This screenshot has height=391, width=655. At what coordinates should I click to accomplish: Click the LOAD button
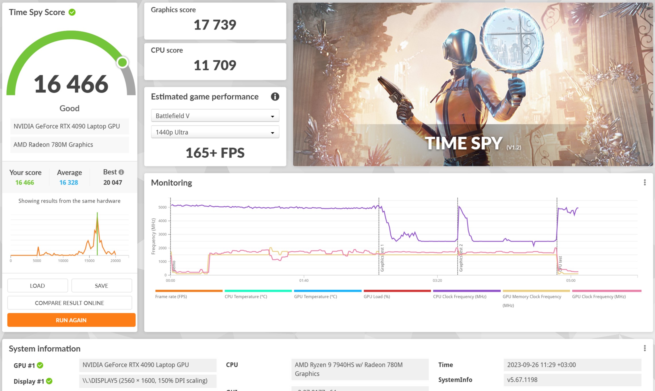[37, 286]
